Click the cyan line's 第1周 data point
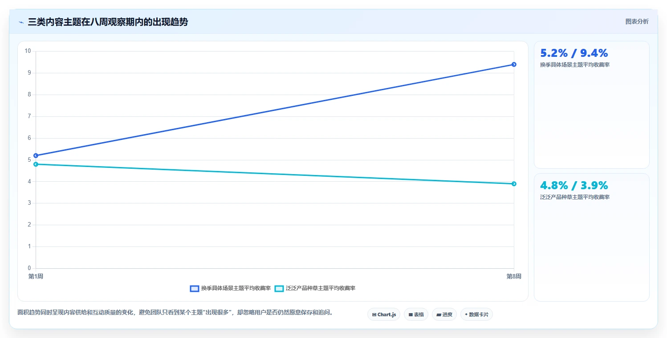 tap(36, 164)
